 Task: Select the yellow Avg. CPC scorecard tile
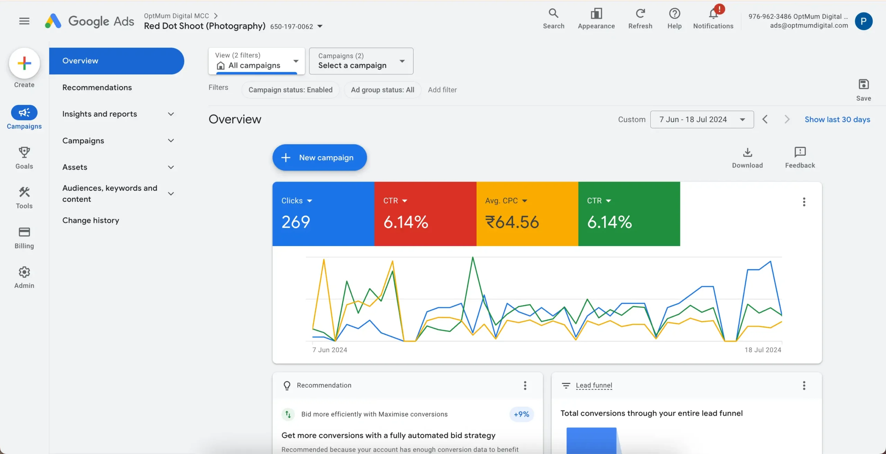(x=527, y=214)
